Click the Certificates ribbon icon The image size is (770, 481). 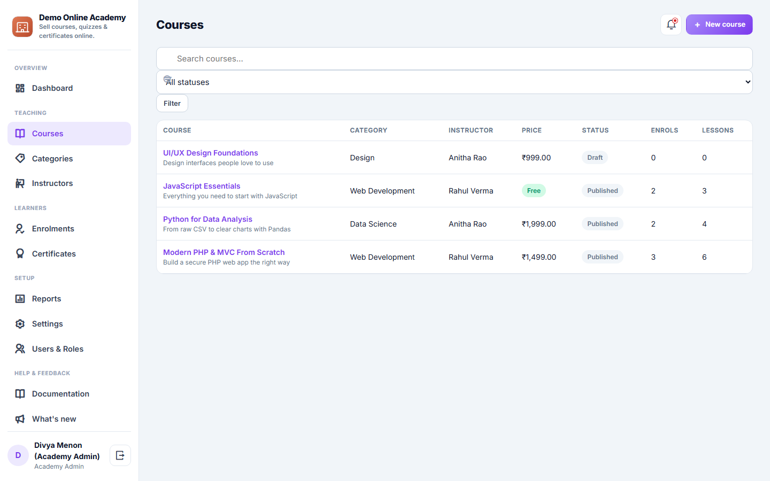point(20,254)
